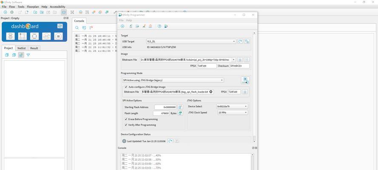The height and width of the screenshot is (170, 378).
Task: Switch to the Netlist tab
Action: [x=22, y=48]
